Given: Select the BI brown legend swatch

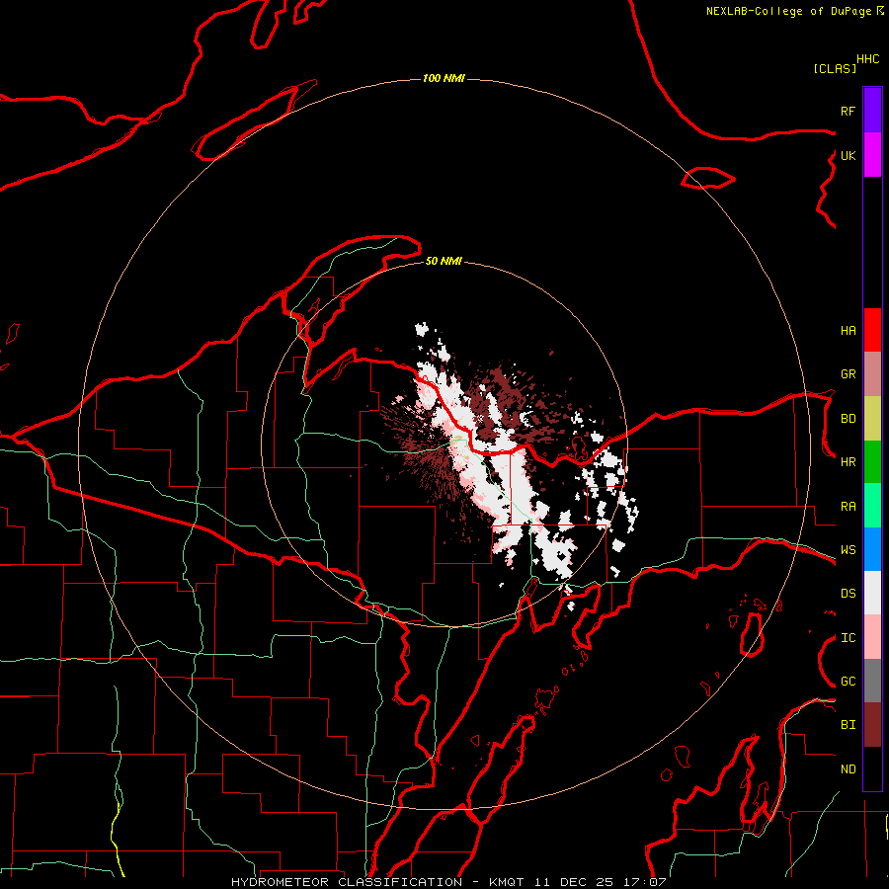Looking at the screenshot, I should [x=872, y=725].
